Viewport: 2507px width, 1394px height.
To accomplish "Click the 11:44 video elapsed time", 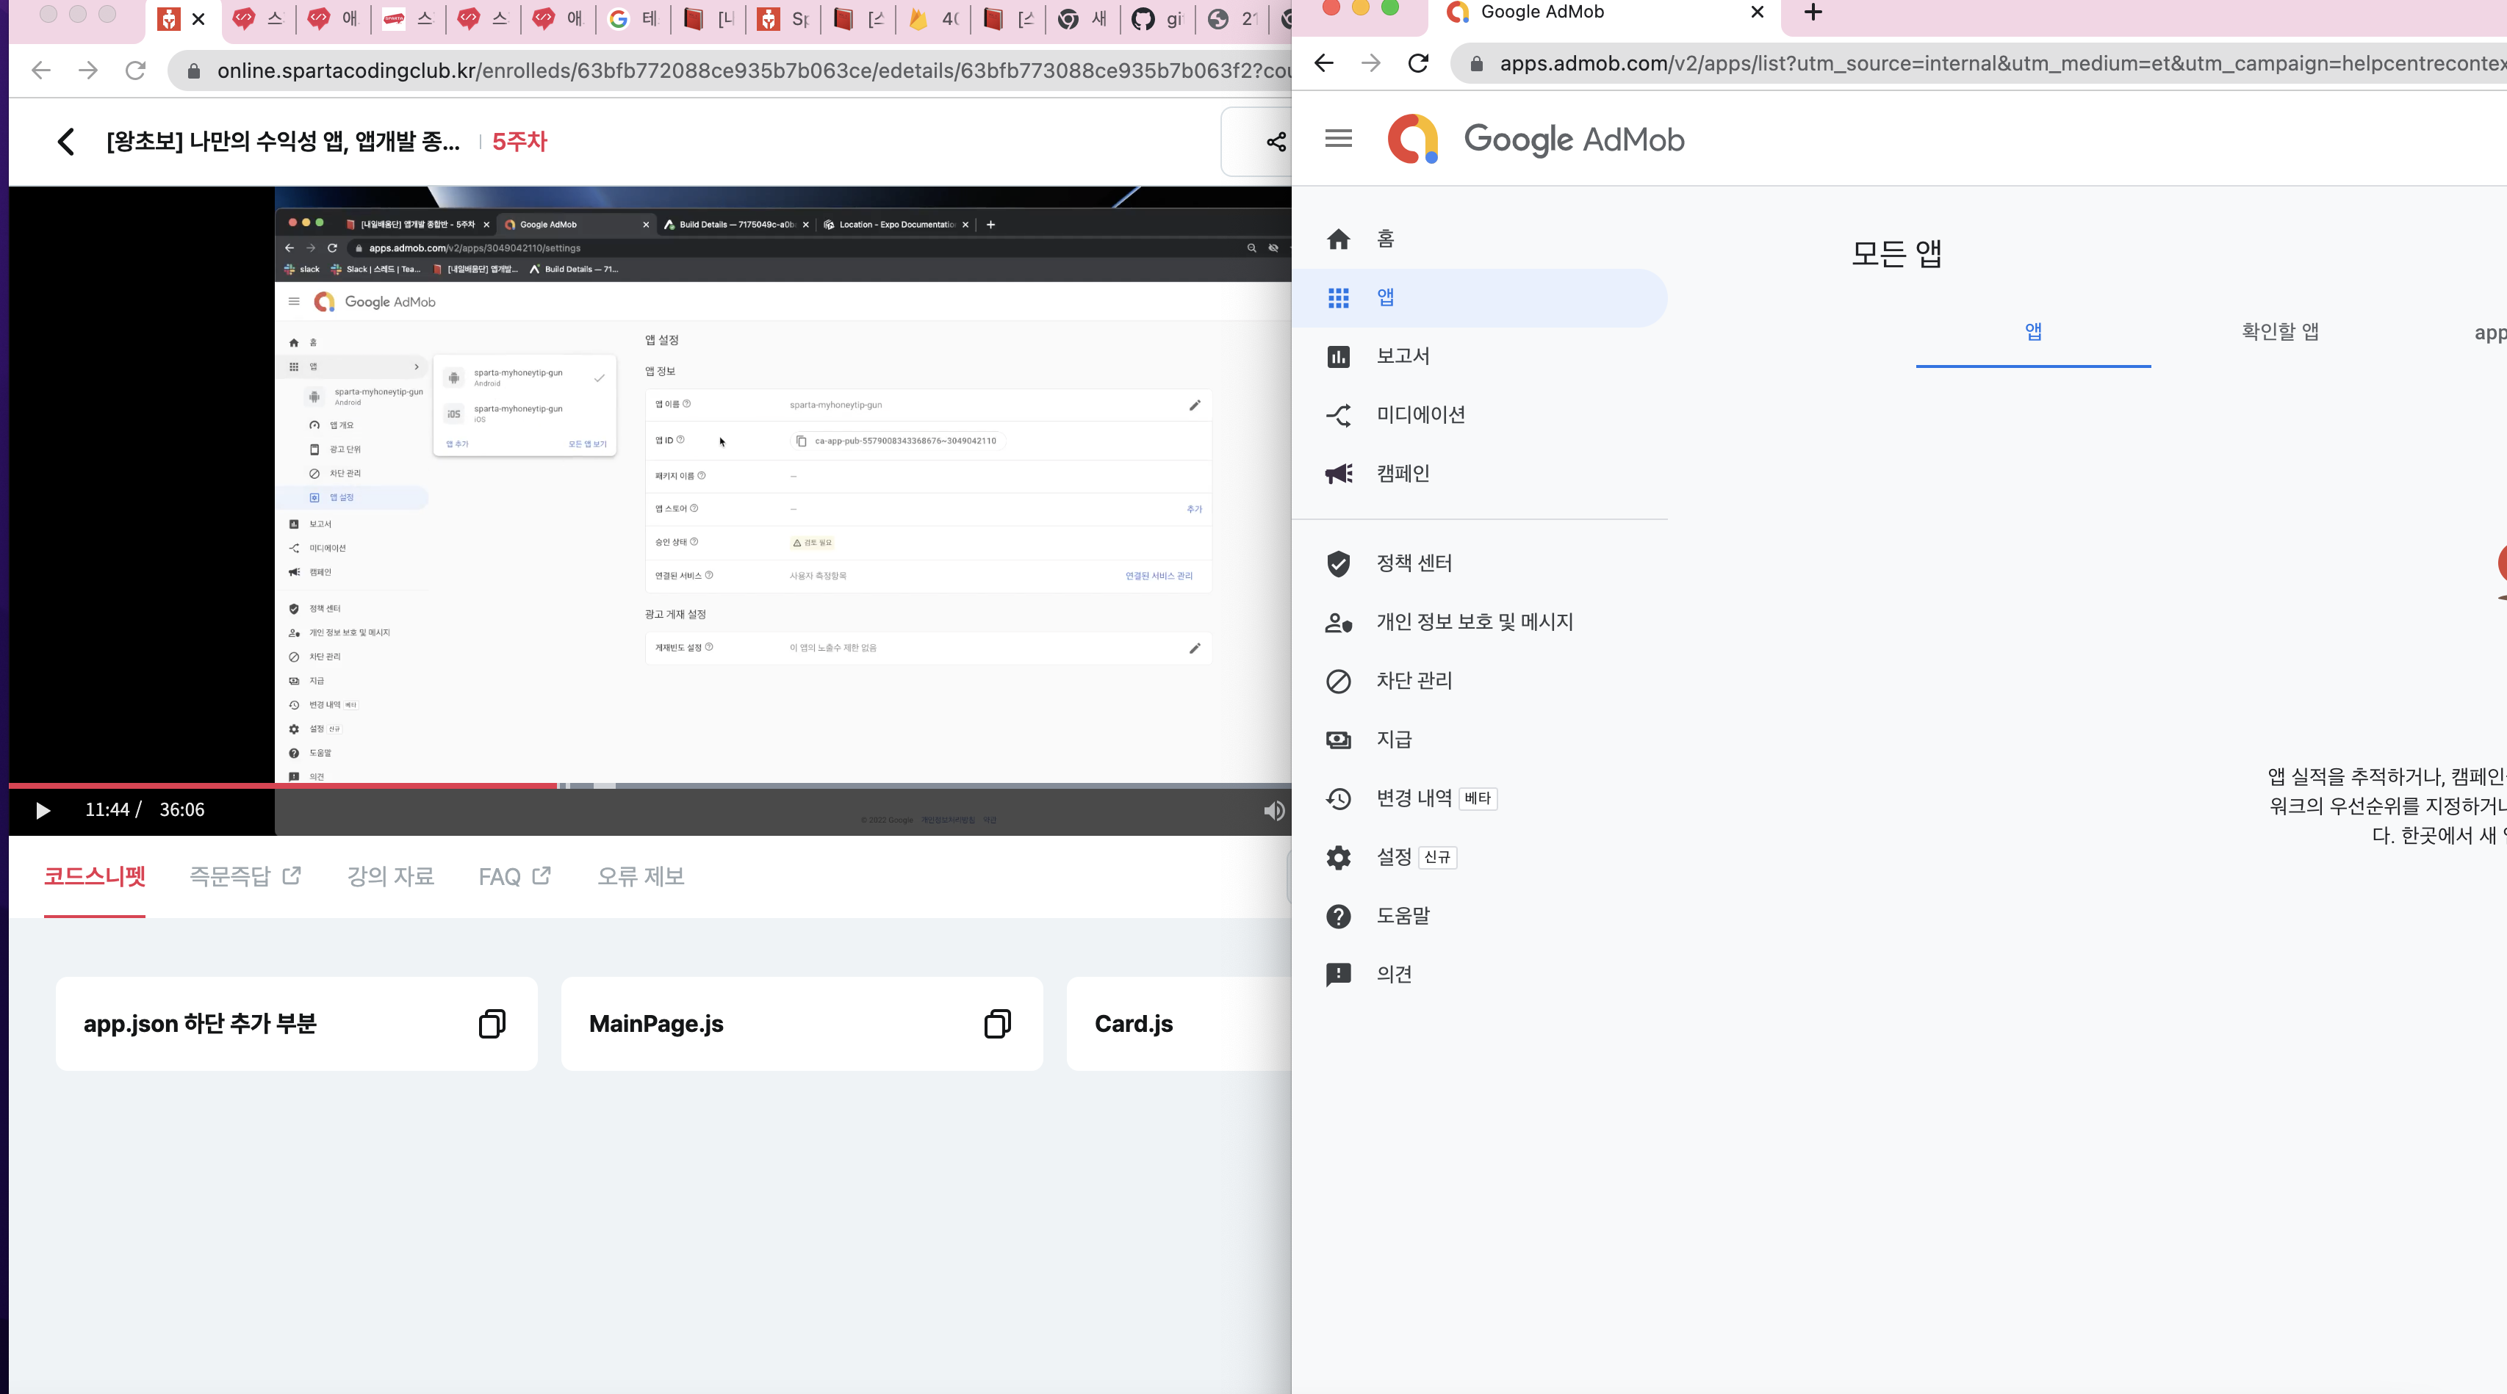I will (x=107, y=810).
